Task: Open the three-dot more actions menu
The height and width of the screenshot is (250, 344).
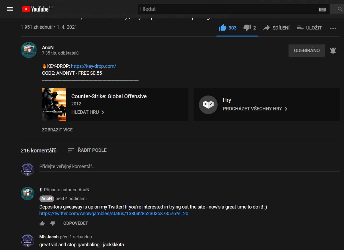Action: (x=333, y=28)
